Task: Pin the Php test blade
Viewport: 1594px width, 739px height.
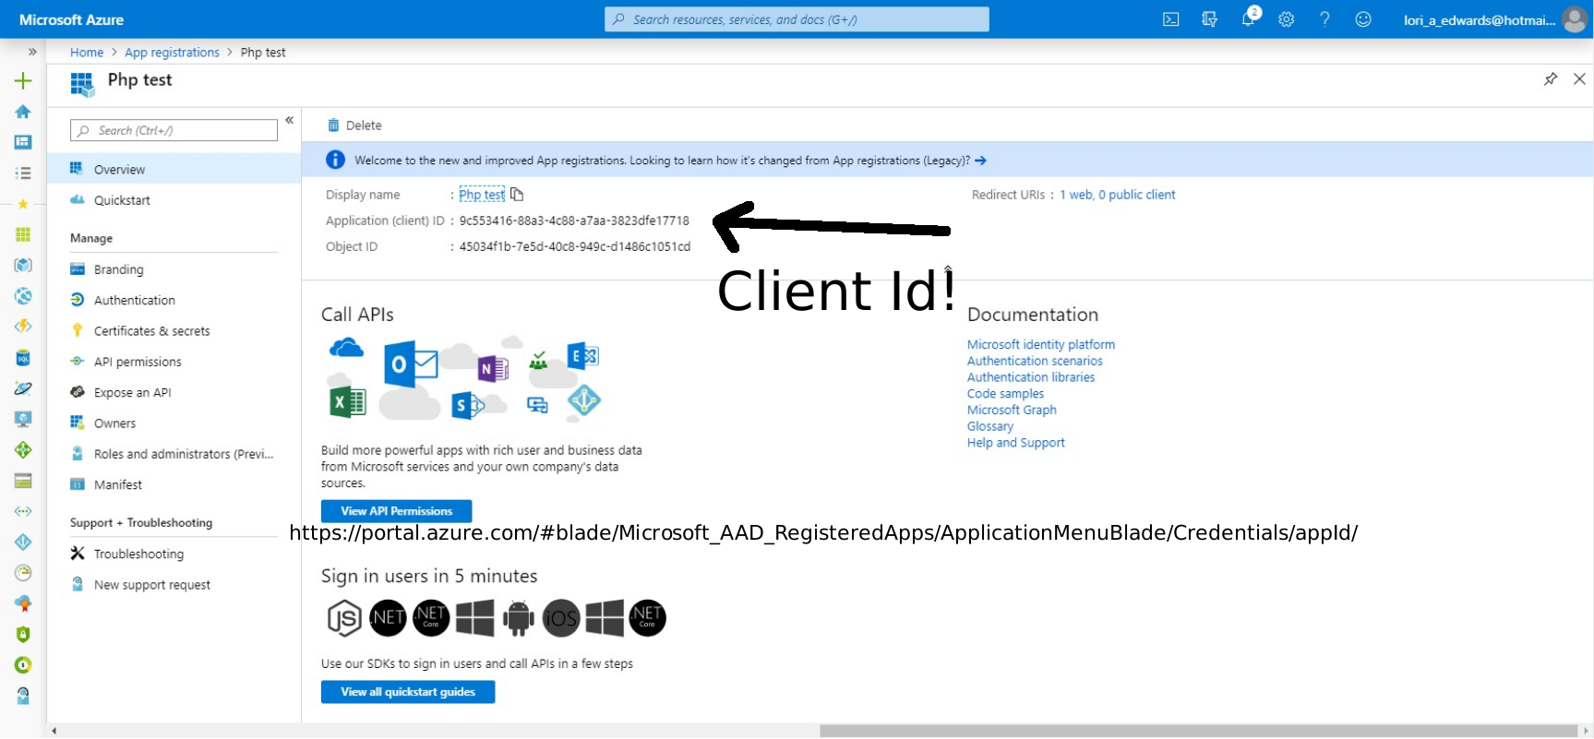Action: [x=1551, y=79]
